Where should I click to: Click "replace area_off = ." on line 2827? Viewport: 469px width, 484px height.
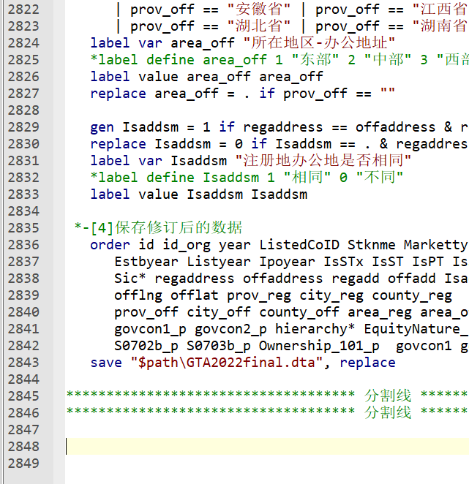click(170, 94)
